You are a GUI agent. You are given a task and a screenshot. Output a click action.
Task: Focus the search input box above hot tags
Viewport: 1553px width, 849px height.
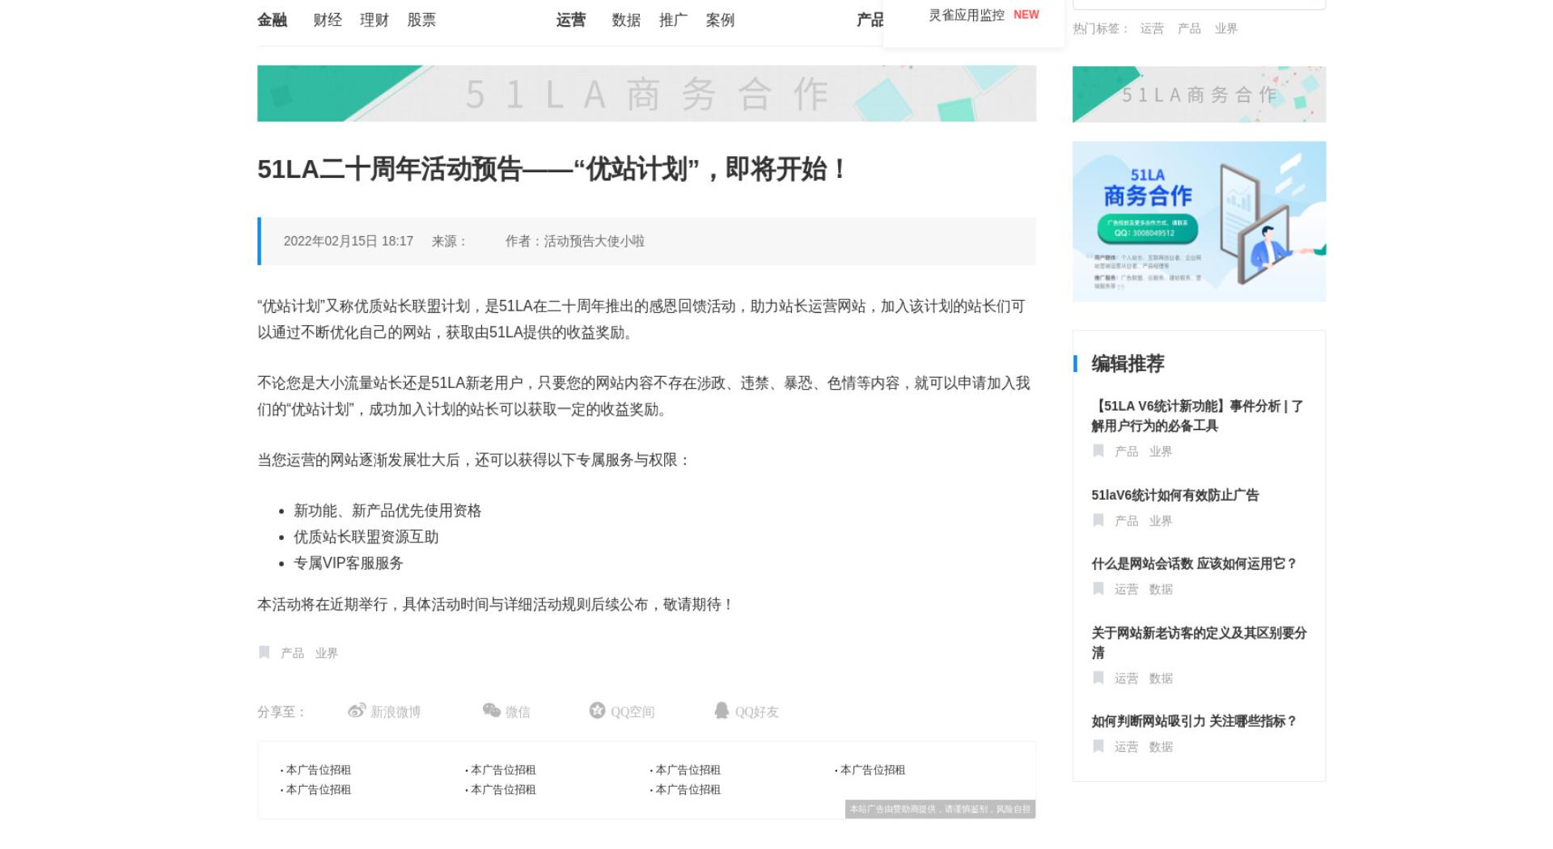coord(1199,4)
